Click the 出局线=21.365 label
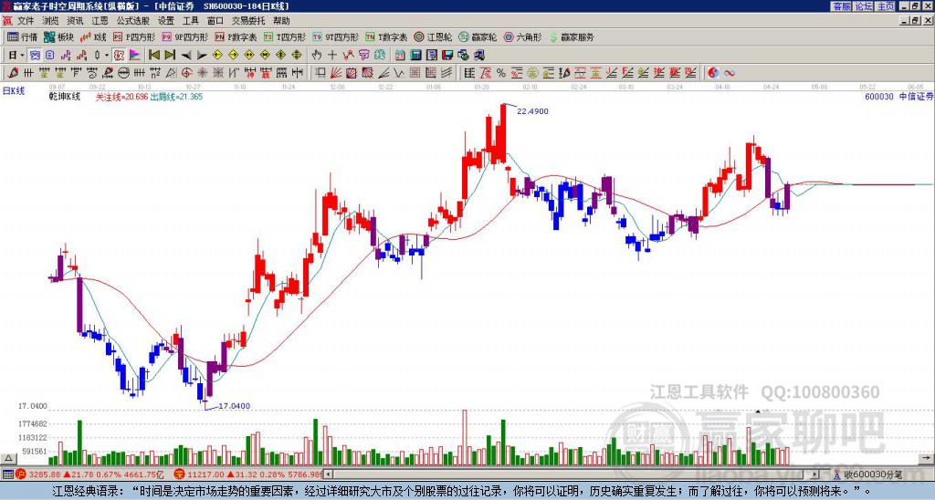 176,97
